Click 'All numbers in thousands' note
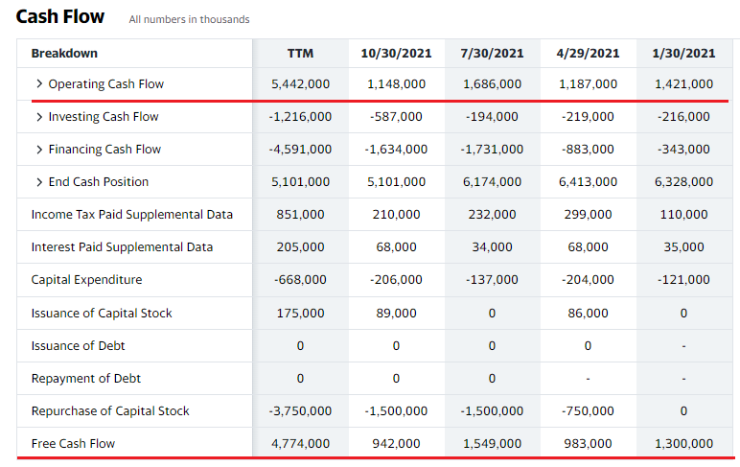 coord(189,19)
